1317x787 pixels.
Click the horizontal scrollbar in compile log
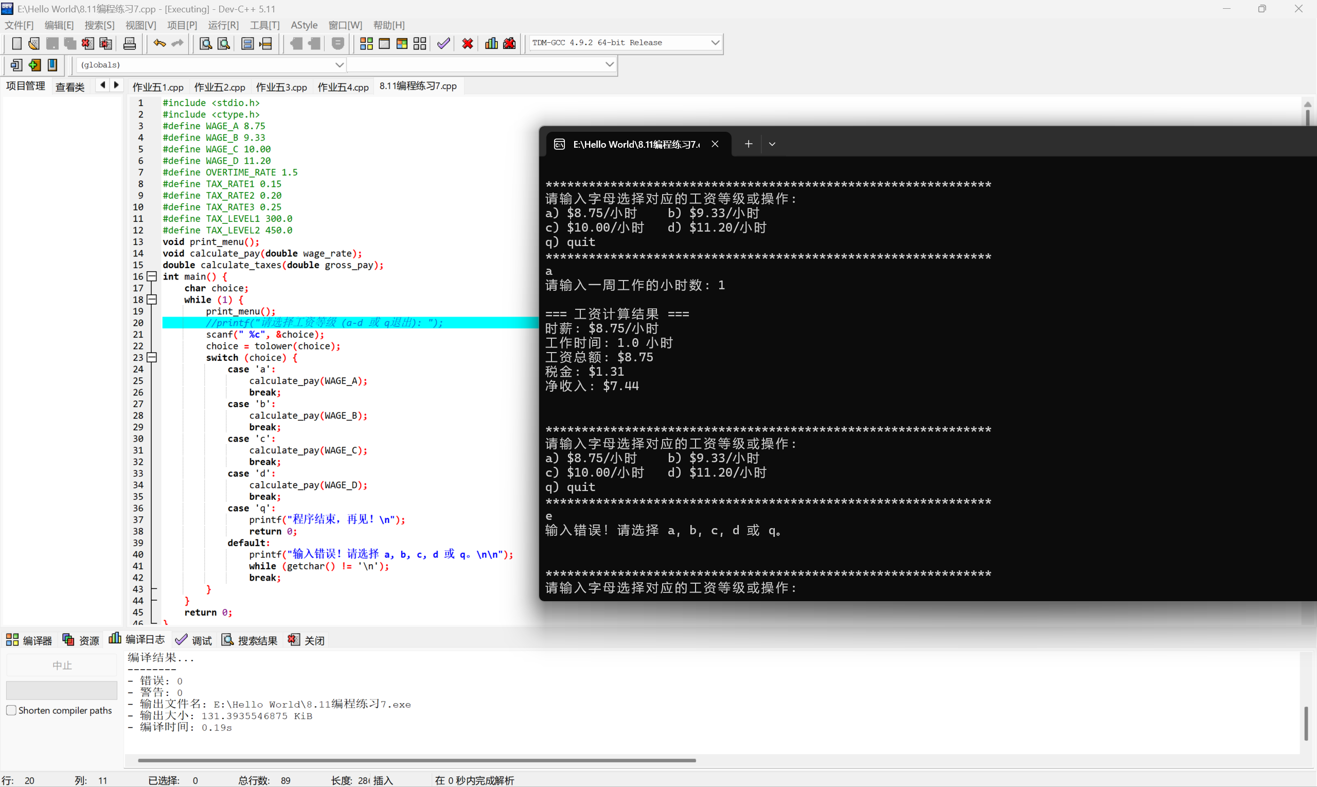(417, 760)
